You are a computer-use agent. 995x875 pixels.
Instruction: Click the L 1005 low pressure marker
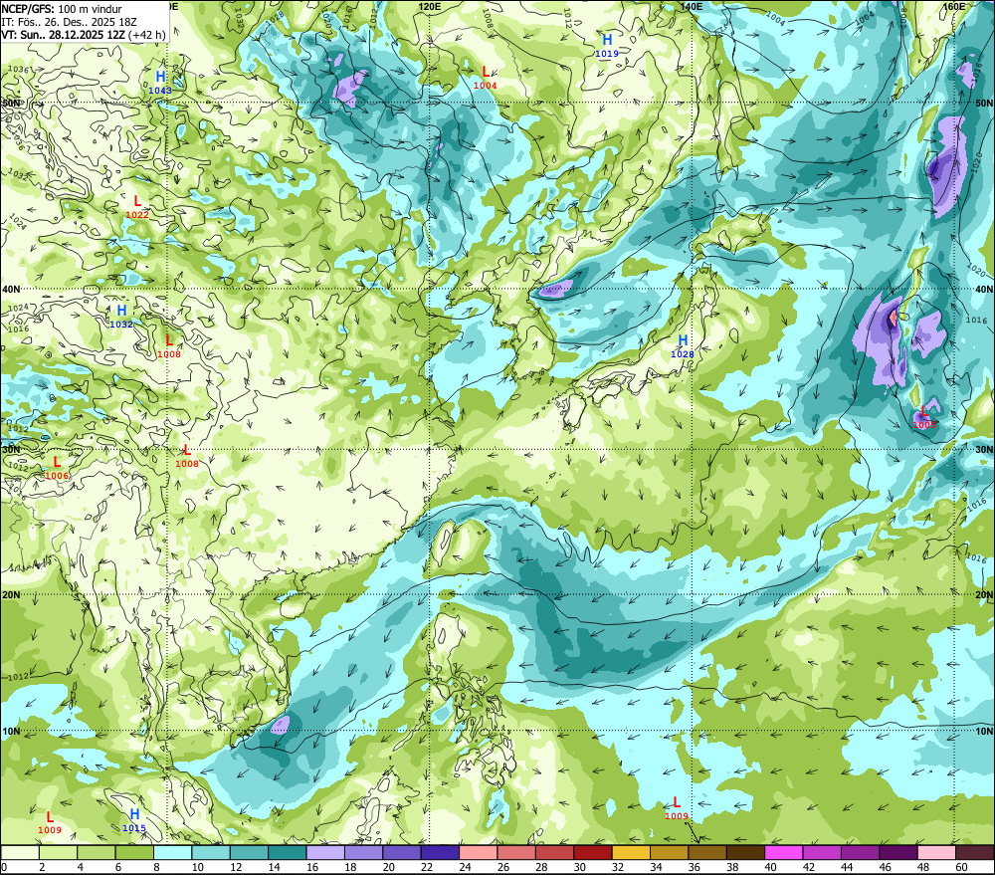924,417
